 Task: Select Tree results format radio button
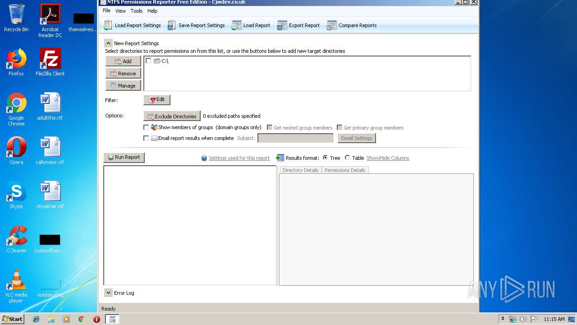tap(325, 158)
